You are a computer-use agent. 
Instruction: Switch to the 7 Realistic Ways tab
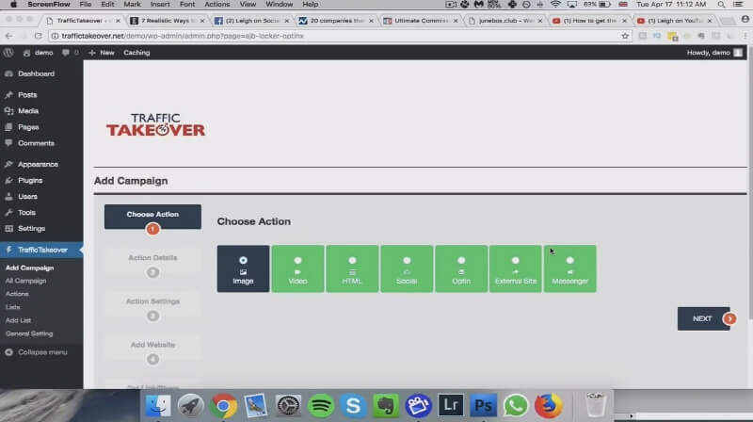pyautogui.click(x=168, y=21)
